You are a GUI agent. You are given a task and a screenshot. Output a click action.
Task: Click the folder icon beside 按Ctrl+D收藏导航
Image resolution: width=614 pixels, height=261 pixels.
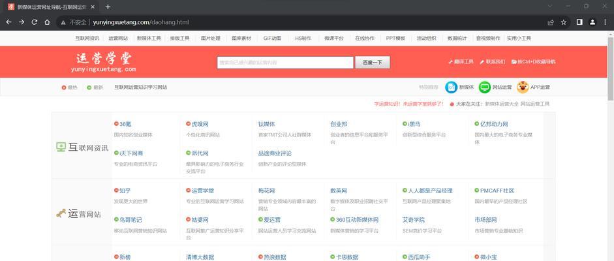pyautogui.click(x=514, y=62)
